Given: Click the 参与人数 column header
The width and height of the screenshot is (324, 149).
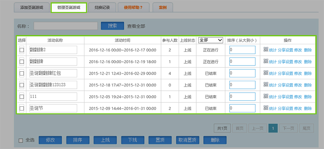Looking at the screenshot, I should click(170, 40).
